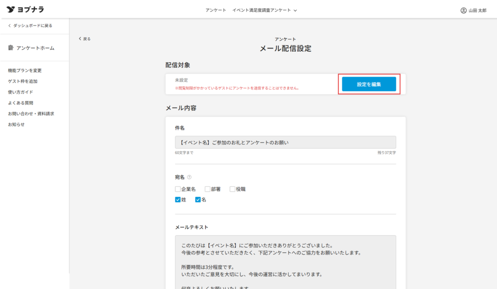Expand the イベント満足度調査アンケート dropdown
Image resolution: width=497 pixels, height=289 pixels.
coord(265,10)
